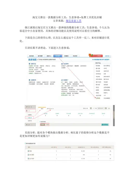Image resolution: width=129 pixels, height=183 pixels.
Task: Select the red-boxed 卖家地图 navigation tab
Action: (58, 56)
